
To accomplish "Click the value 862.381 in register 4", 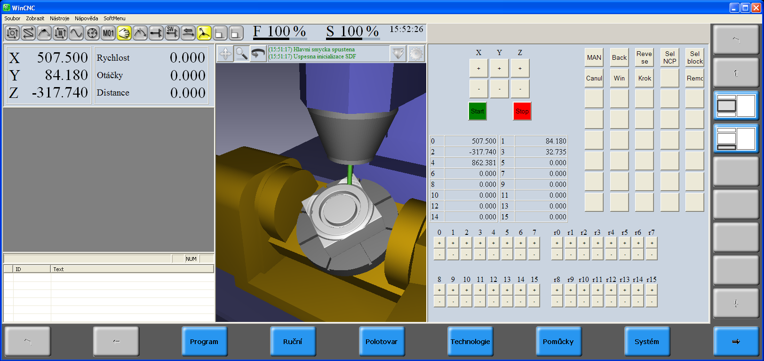I will (471, 163).
